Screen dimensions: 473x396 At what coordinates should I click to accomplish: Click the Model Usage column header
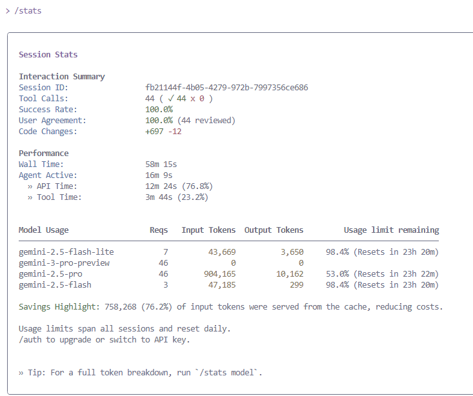[x=43, y=230]
